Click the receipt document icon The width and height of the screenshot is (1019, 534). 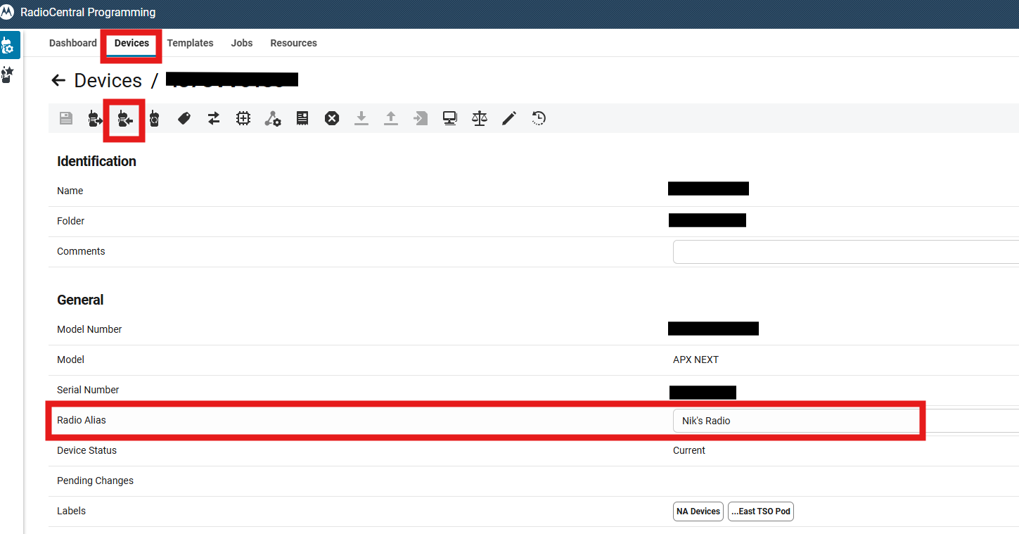coord(302,118)
